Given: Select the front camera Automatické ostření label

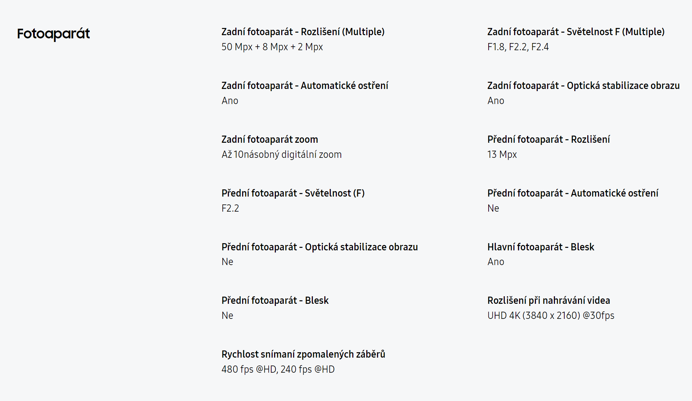Looking at the screenshot, I should pyautogui.click(x=573, y=193).
